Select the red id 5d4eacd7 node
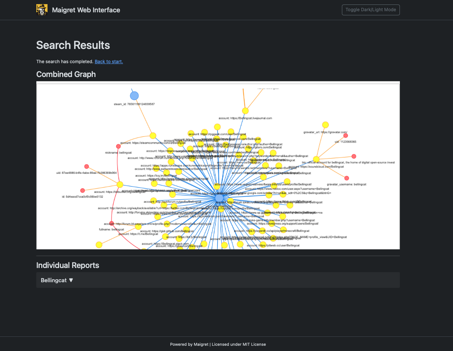This screenshot has width=453, height=351. point(83,191)
